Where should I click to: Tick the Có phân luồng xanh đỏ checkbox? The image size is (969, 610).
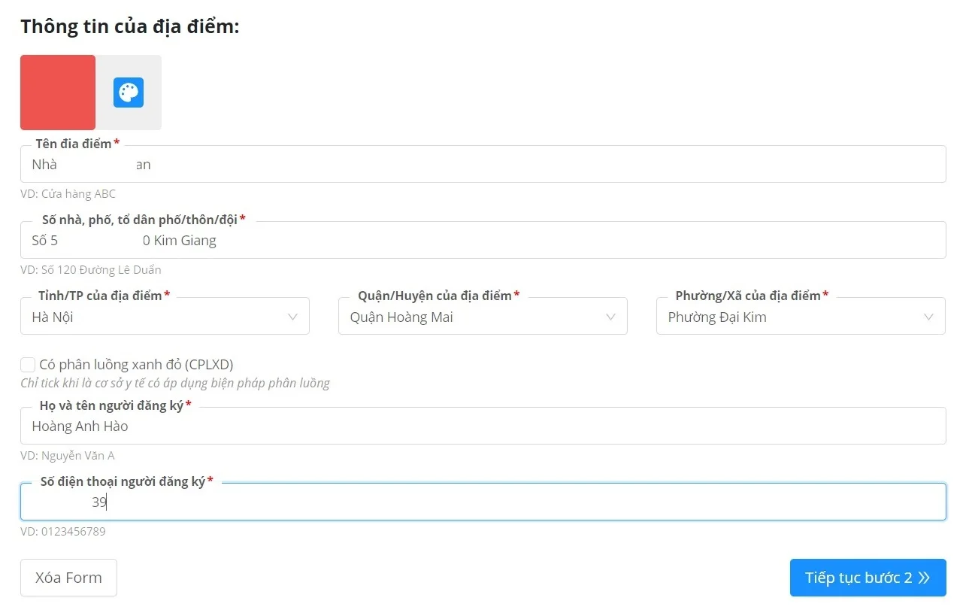click(x=28, y=365)
